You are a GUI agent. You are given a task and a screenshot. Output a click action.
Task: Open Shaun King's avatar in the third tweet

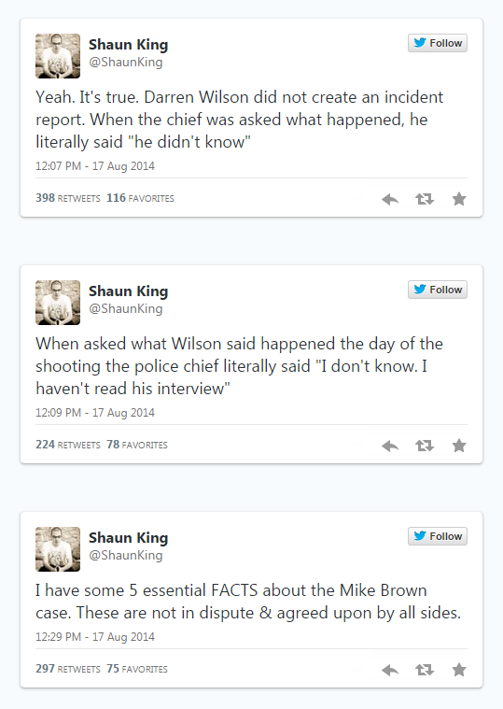[x=58, y=549]
